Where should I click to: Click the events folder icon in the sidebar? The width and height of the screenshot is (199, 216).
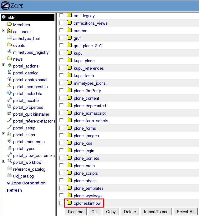pos(9,45)
